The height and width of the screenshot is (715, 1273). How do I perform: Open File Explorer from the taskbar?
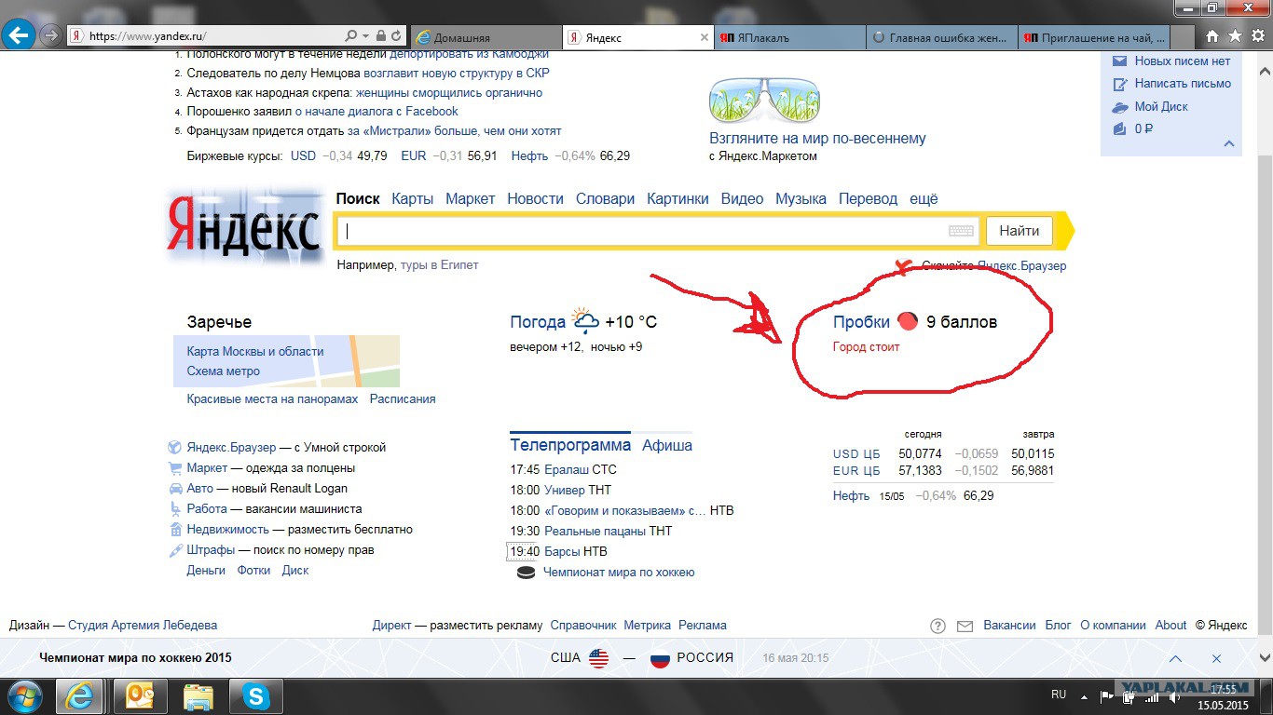tap(198, 695)
